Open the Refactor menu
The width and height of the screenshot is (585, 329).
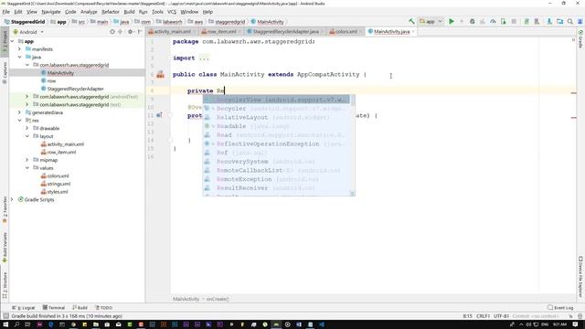pos(111,12)
